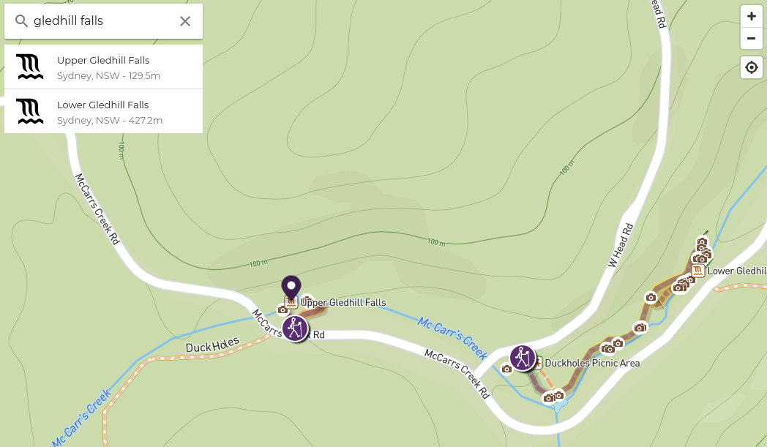The image size is (767, 447).
Task: Clear the search with the X icon
Action: 185,21
